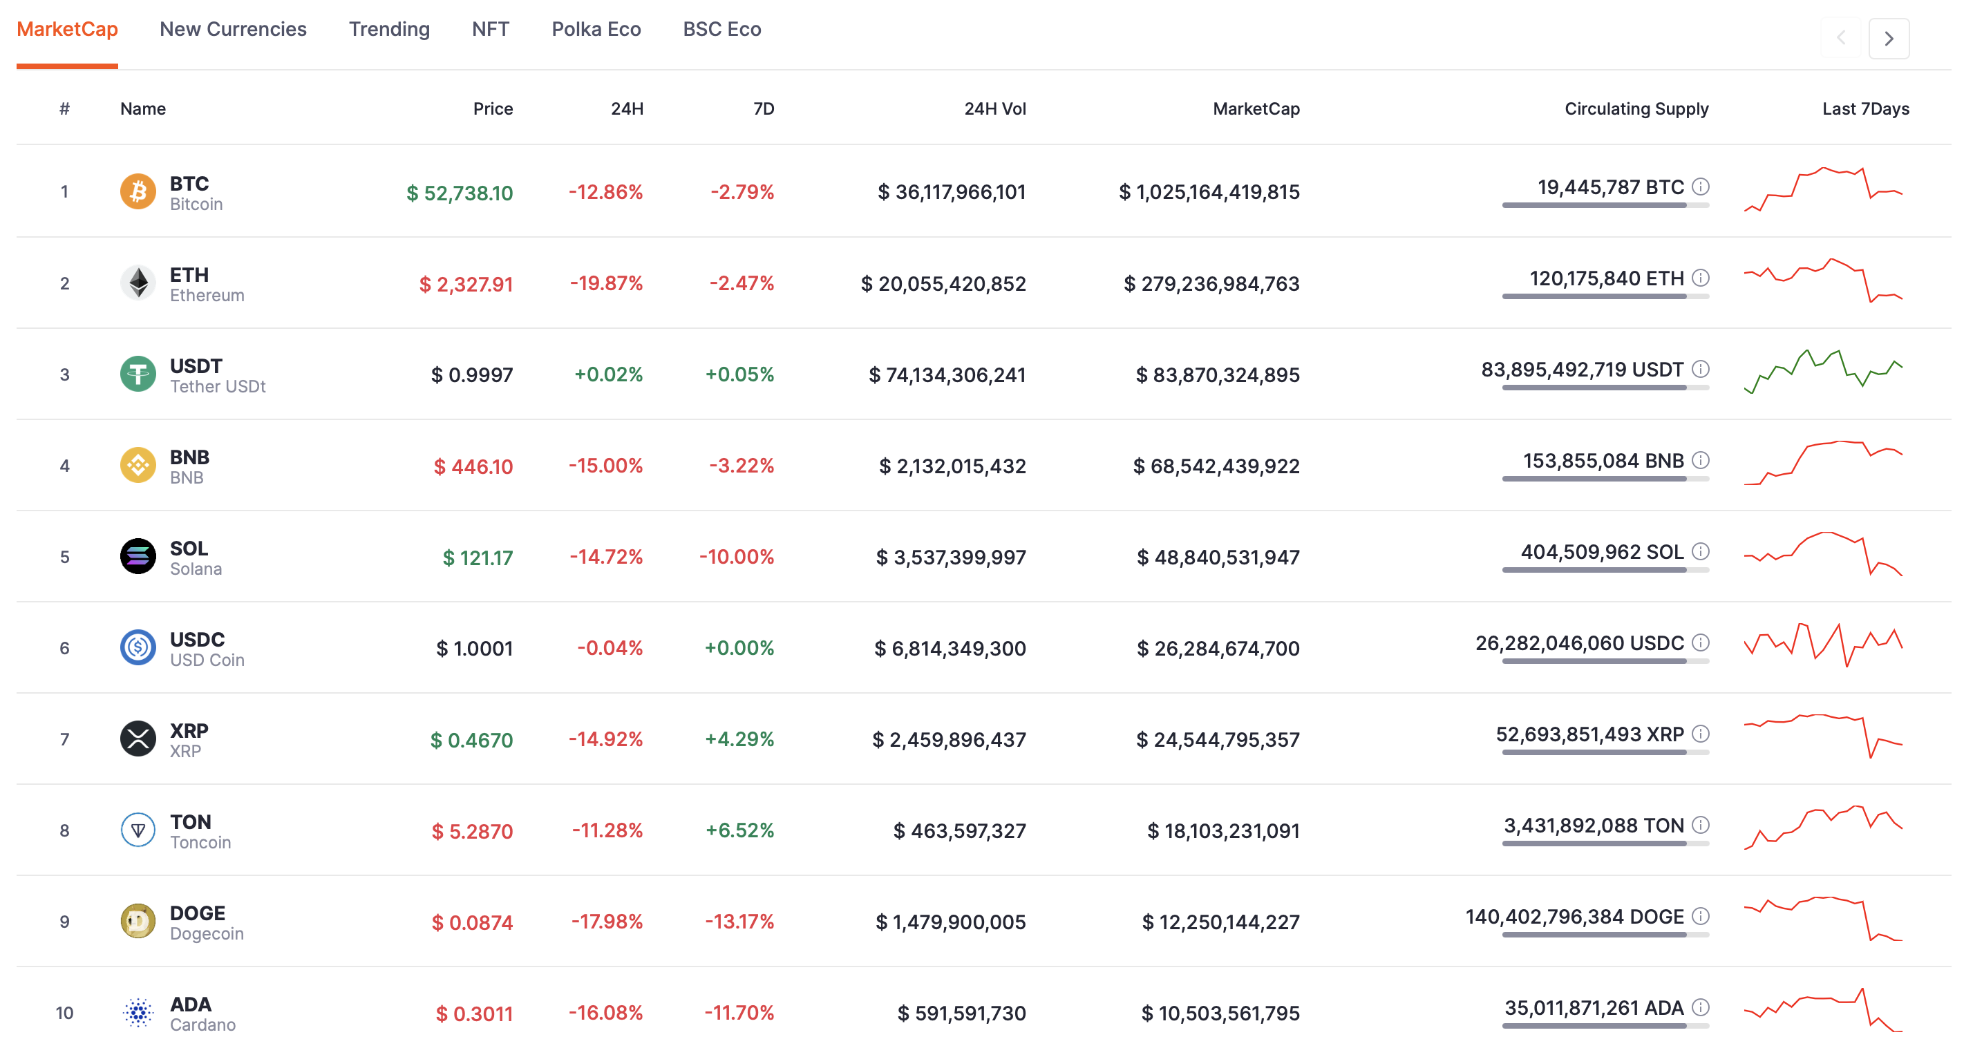The width and height of the screenshot is (1964, 1057).
Task: Click the ETH circulating supply progress bar
Action: 1605,296
